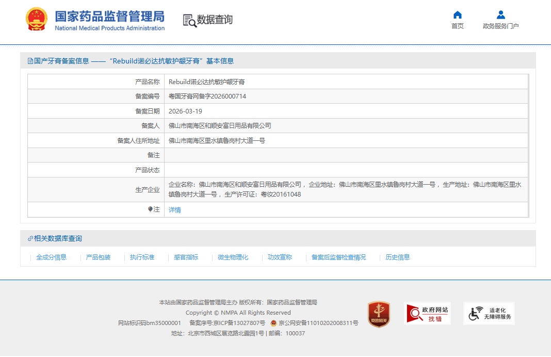Select address 佛山市南海区里水镇鲁岗村大道一号
This screenshot has width=551, height=357.
(217, 140)
